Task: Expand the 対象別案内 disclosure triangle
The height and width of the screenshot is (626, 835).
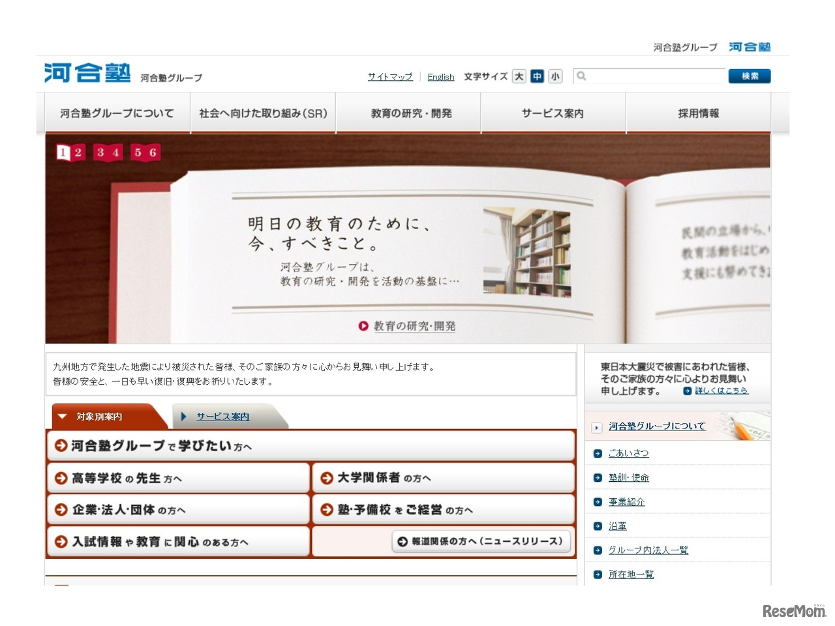Action: [62, 416]
